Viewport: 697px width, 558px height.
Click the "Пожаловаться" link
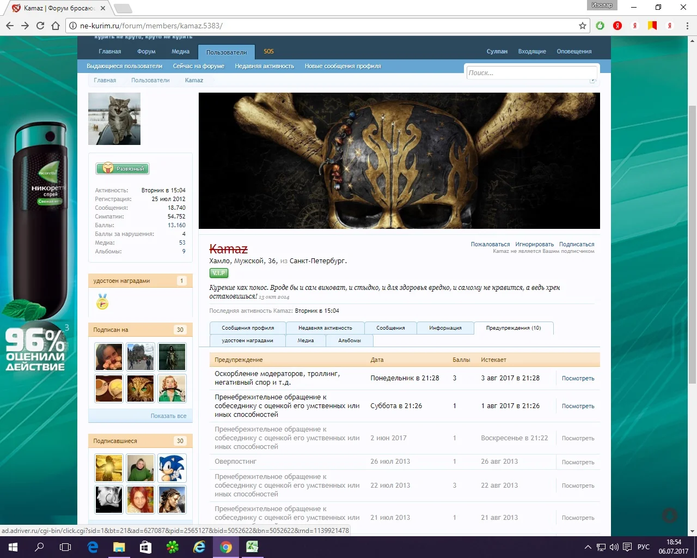pos(490,244)
